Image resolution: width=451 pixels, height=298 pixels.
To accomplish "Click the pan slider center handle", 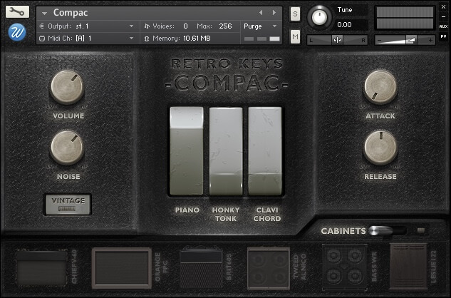I will coord(337,40).
